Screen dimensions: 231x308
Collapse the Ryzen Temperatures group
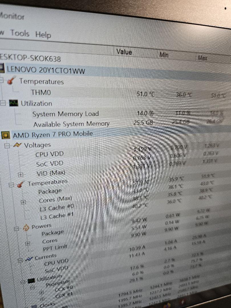coord(11,185)
